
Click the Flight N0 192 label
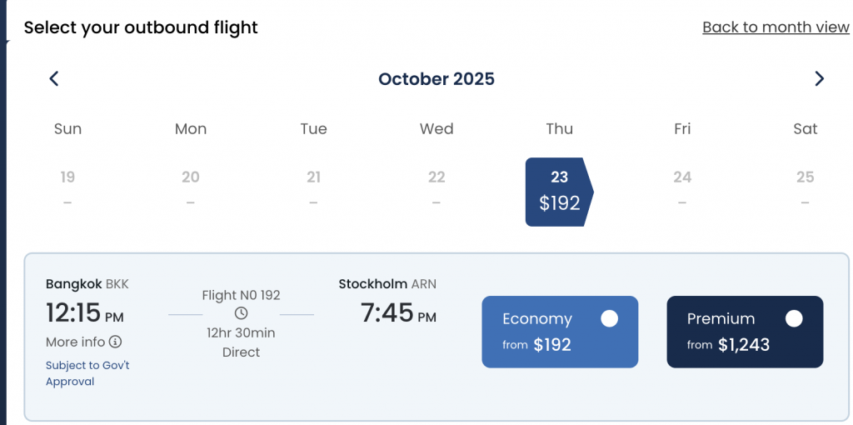pyautogui.click(x=241, y=295)
